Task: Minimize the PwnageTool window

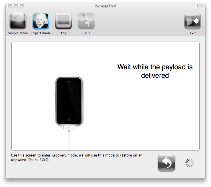Action: point(16,6)
